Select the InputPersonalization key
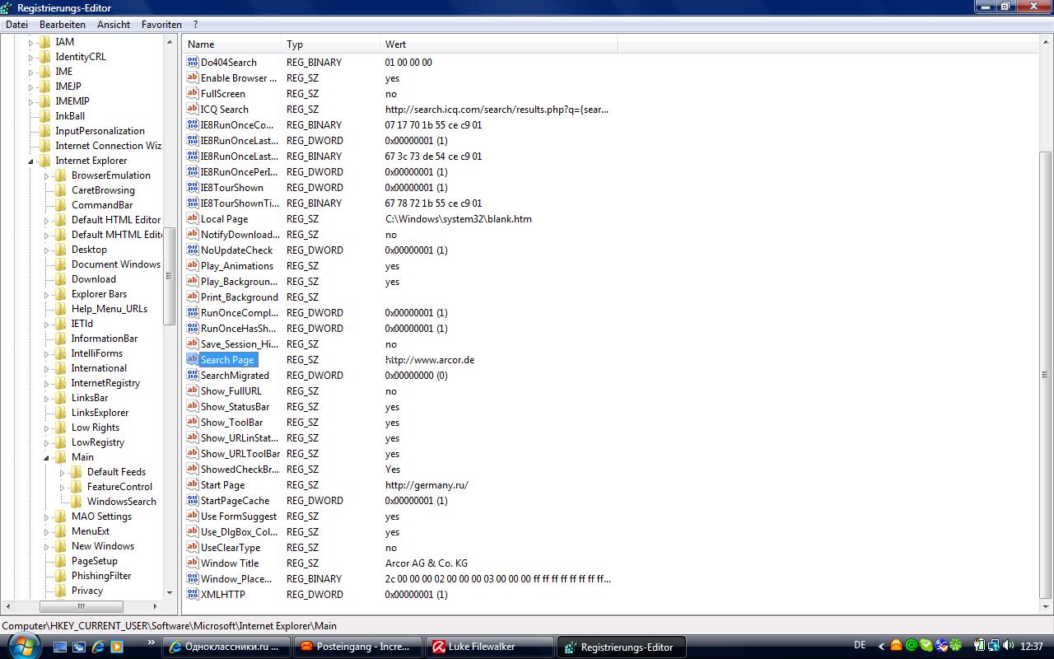 100,131
